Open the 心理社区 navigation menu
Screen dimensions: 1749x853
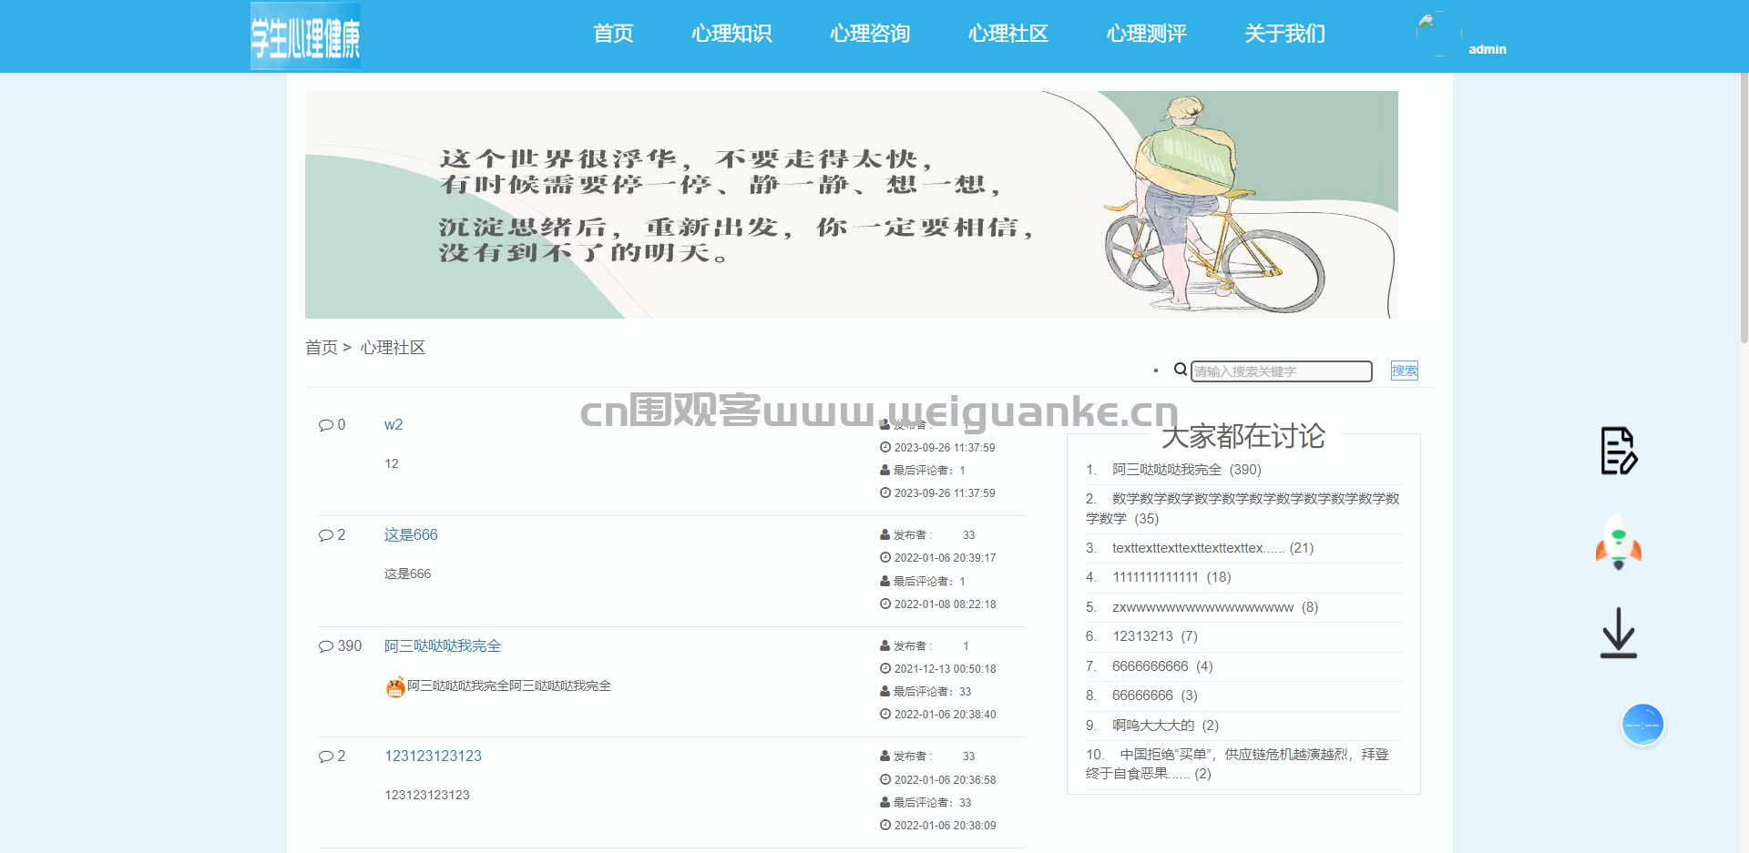click(1008, 34)
